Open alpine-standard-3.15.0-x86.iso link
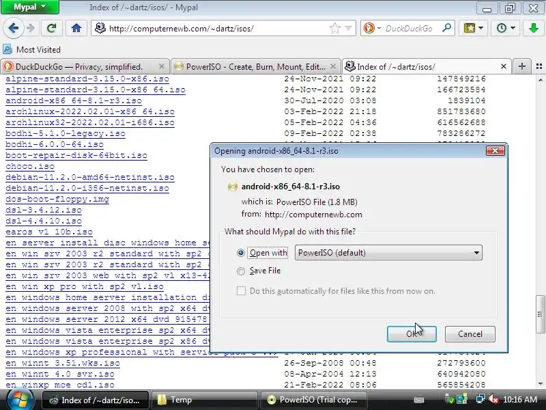 tap(87, 79)
